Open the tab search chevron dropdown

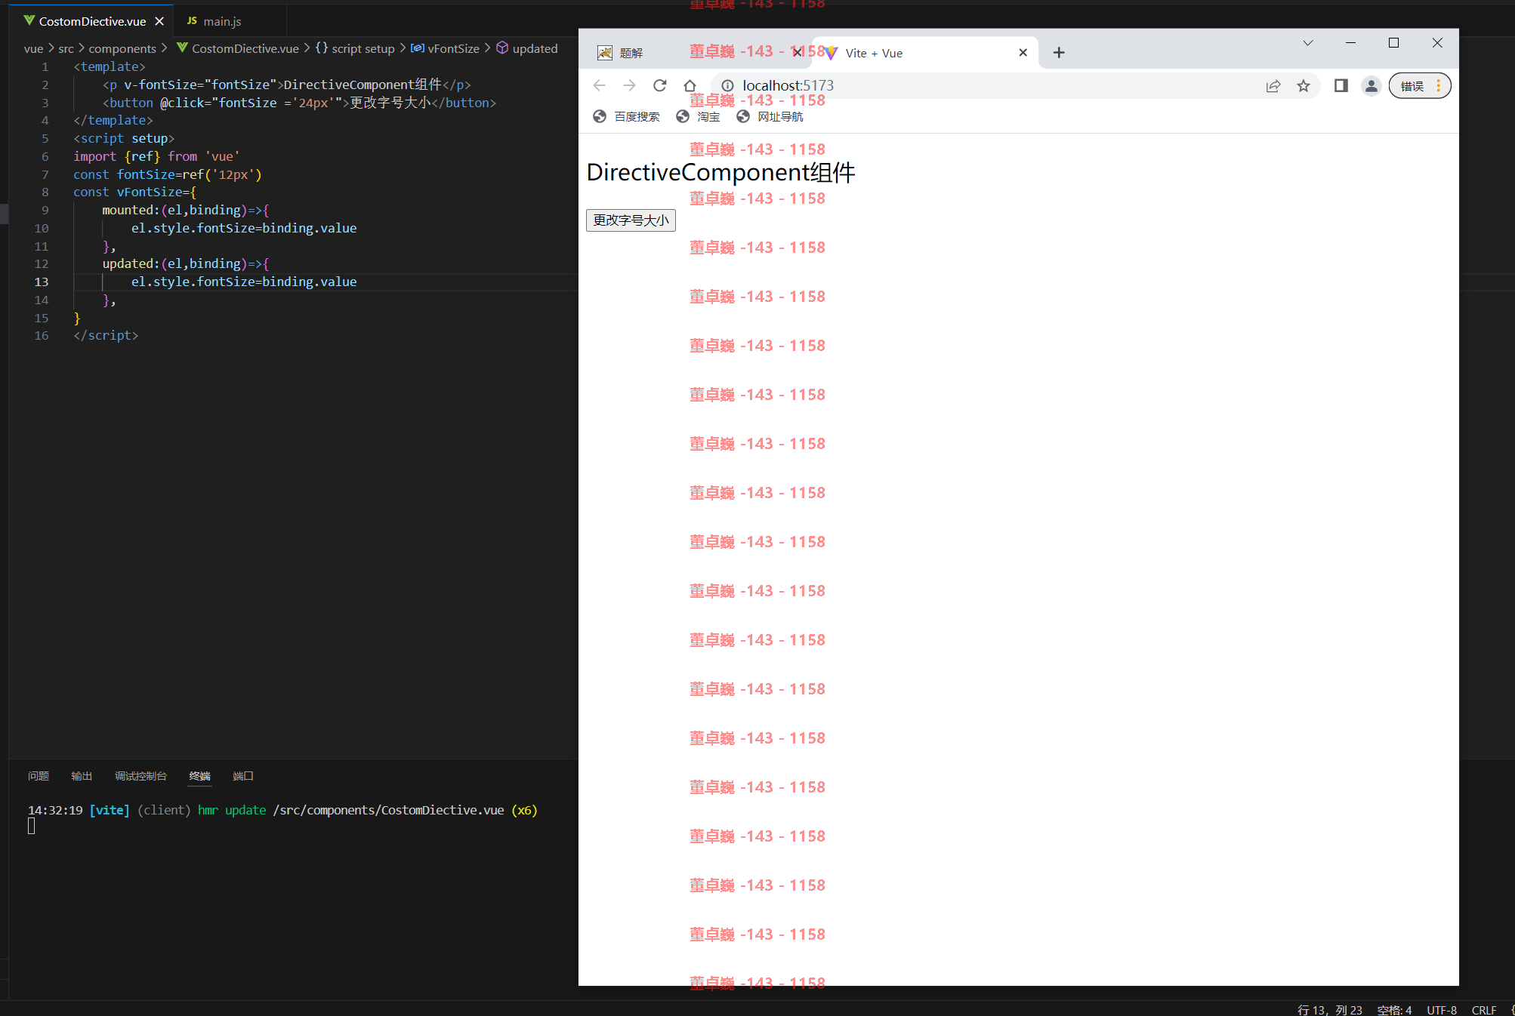[x=1308, y=43]
